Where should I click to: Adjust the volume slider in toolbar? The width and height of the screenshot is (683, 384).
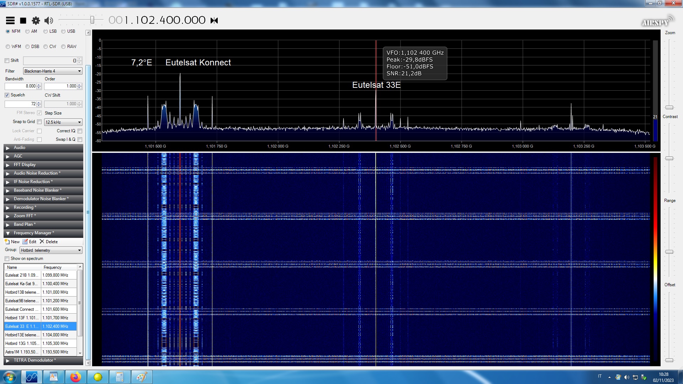click(92, 20)
